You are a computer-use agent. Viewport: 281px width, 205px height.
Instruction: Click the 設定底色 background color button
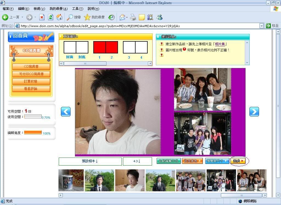pyautogui.click(x=192, y=161)
